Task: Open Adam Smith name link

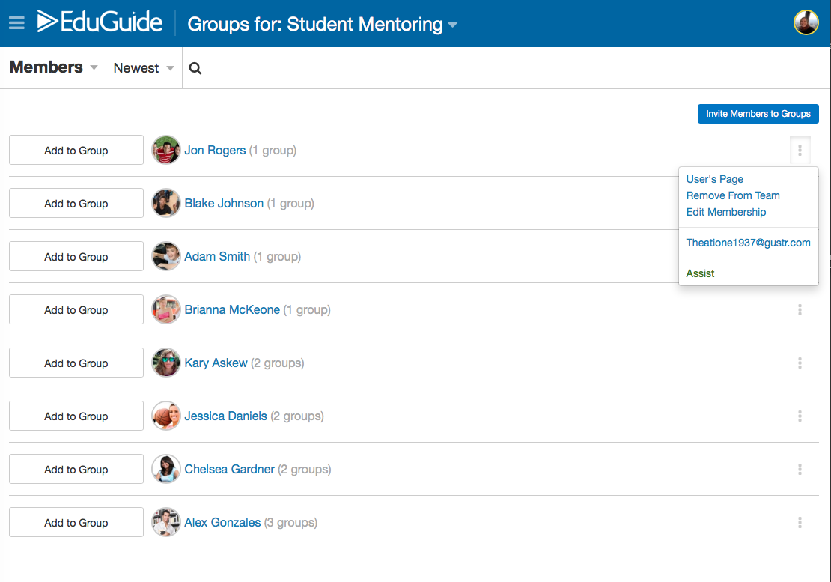Action: pyautogui.click(x=217, y=257)
